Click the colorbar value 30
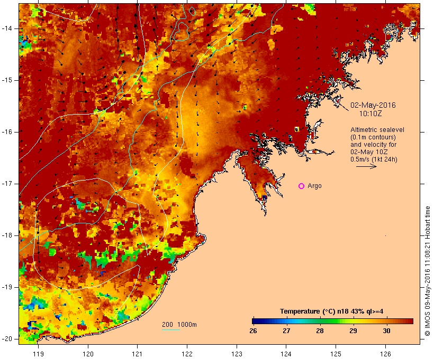The height and width of the screenshot is (359, 434). coord(387,330)
